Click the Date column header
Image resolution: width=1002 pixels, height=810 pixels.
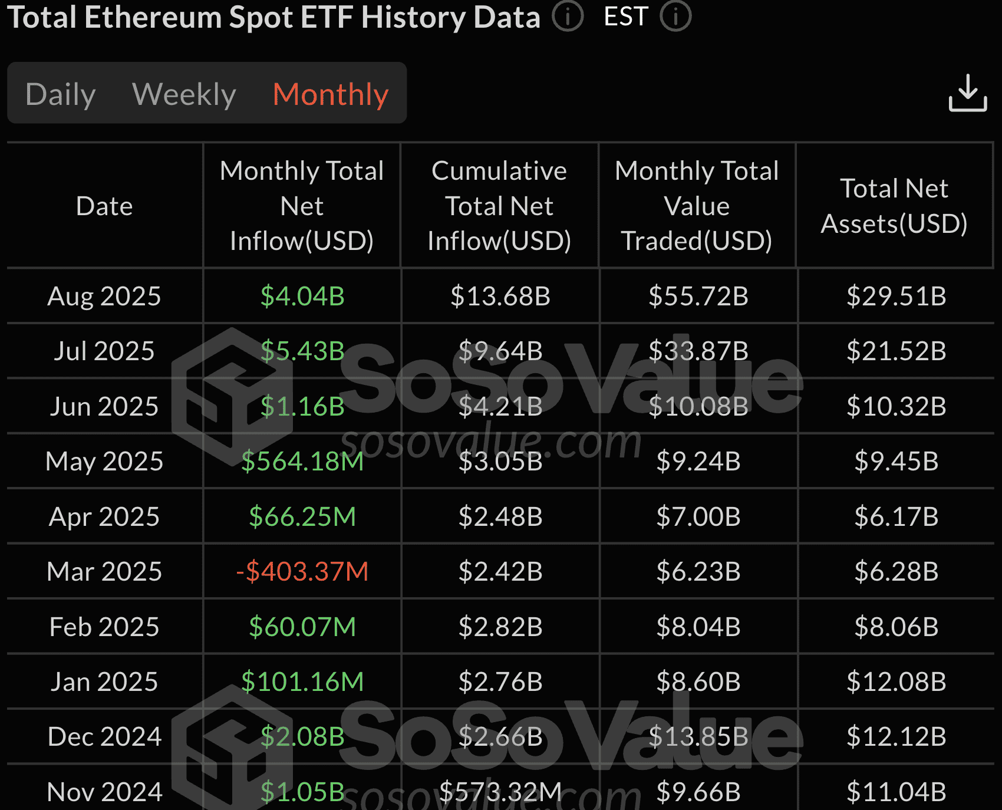click(104, 205)
